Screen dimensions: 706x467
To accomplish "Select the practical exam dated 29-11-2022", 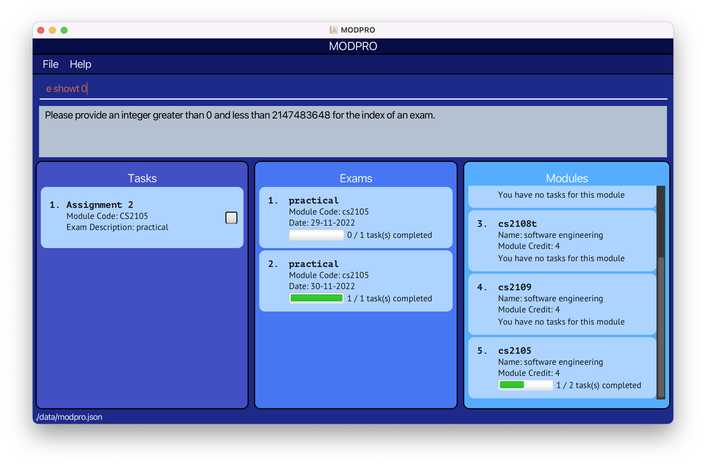I will point(356,217).
